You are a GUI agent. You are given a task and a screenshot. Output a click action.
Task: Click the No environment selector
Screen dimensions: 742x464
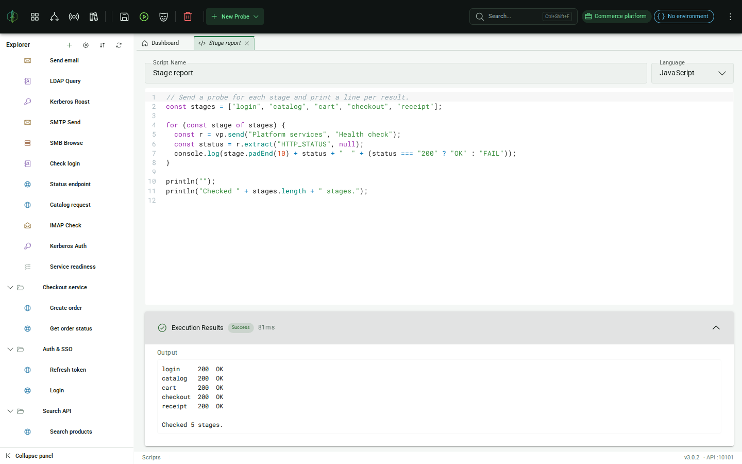click(x=684, y=16)
